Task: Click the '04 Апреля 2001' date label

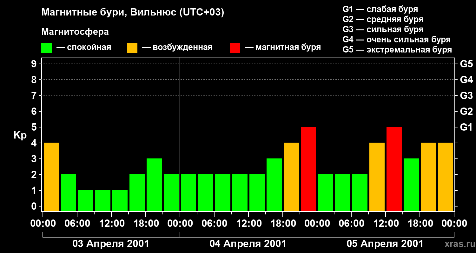Action: pos(248,244)
